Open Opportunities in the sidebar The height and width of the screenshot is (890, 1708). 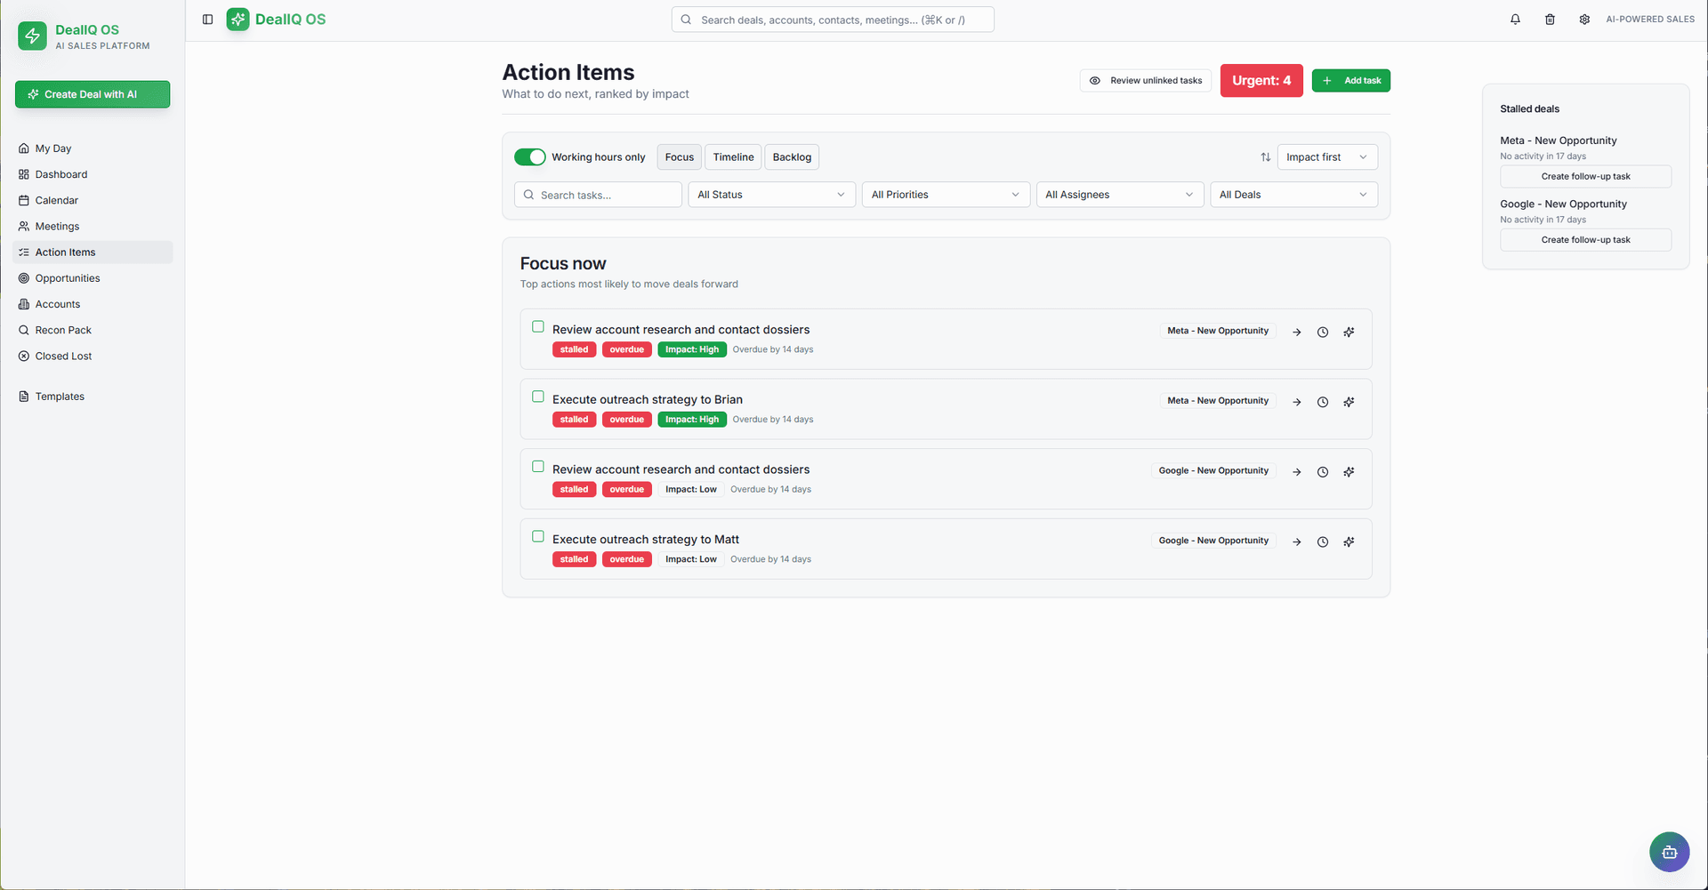(68, 278)
